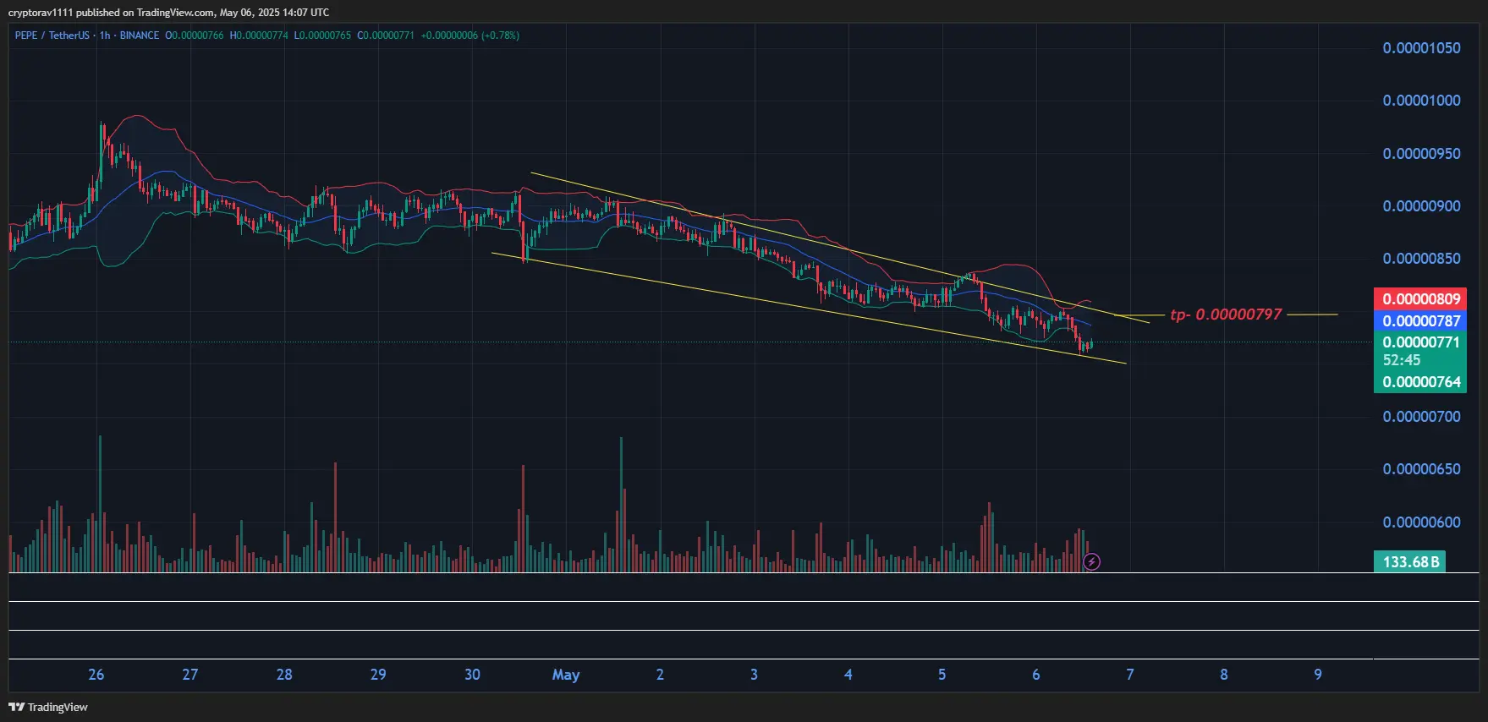Click the 0.00000900 price axis tick
Image resolution: width=1488 pixels, height=722 pixels.
[1421, 206]
